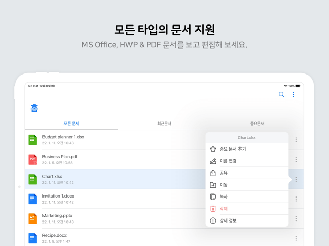Choose 이름 변경 from the menu
This screenshot has height=246, width=329.
point(247,161)
